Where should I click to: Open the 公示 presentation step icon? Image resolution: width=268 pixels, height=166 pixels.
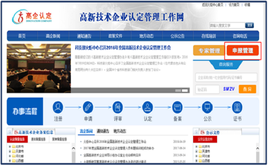207,107
